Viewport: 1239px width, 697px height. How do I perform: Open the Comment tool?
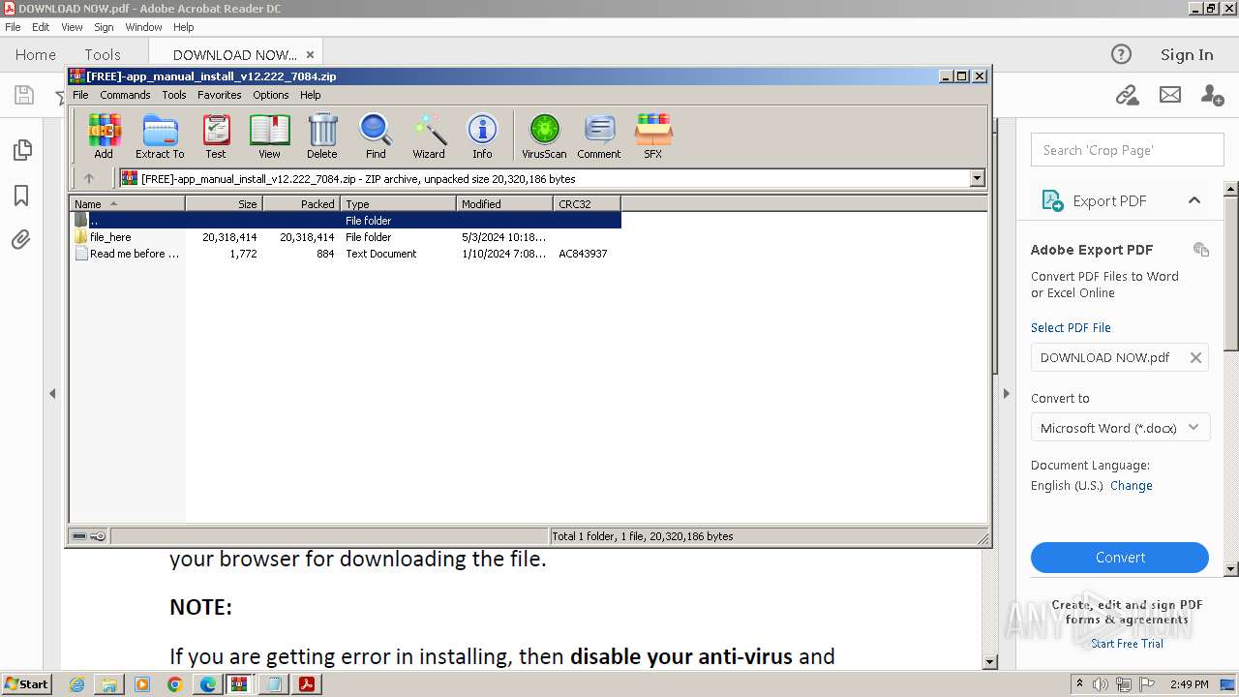point(599,136)
